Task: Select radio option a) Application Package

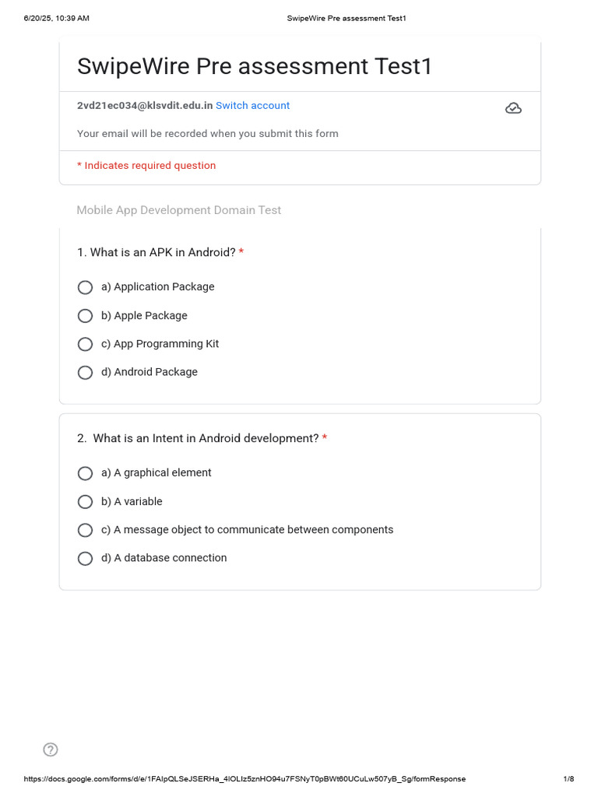Action: pyautogui.click(x=86, y=287)
